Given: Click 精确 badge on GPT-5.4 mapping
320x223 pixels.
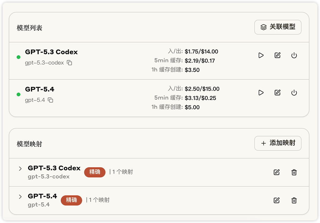Looking at the screenshot, I should click(72, 200).
